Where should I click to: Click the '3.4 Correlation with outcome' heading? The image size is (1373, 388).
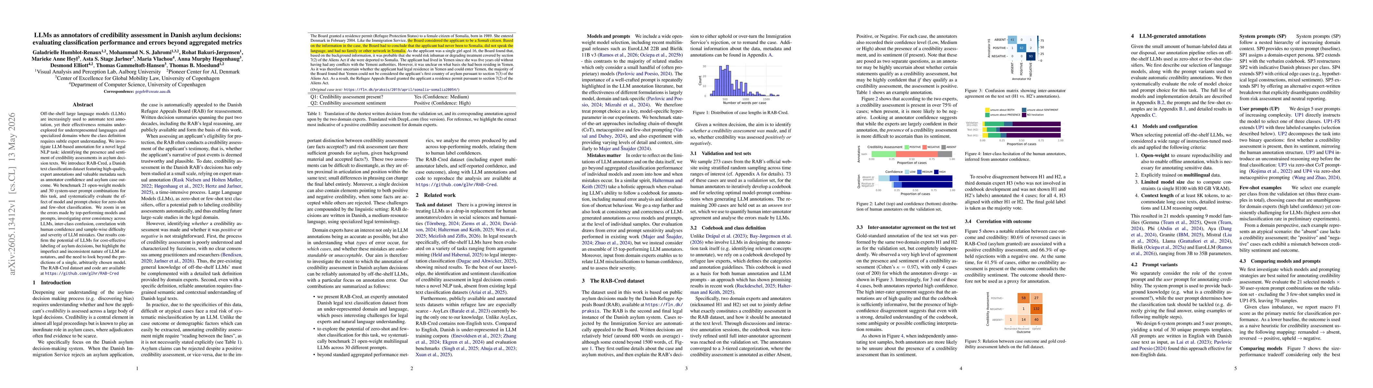(x=998, y=221)
